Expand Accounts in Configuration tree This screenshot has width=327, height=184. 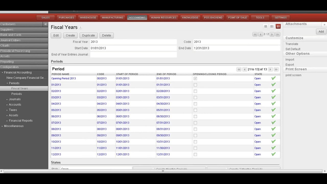[x=7, y=105]
